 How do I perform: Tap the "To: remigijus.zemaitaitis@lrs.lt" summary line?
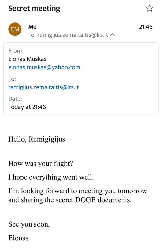[x=68, y=35]
